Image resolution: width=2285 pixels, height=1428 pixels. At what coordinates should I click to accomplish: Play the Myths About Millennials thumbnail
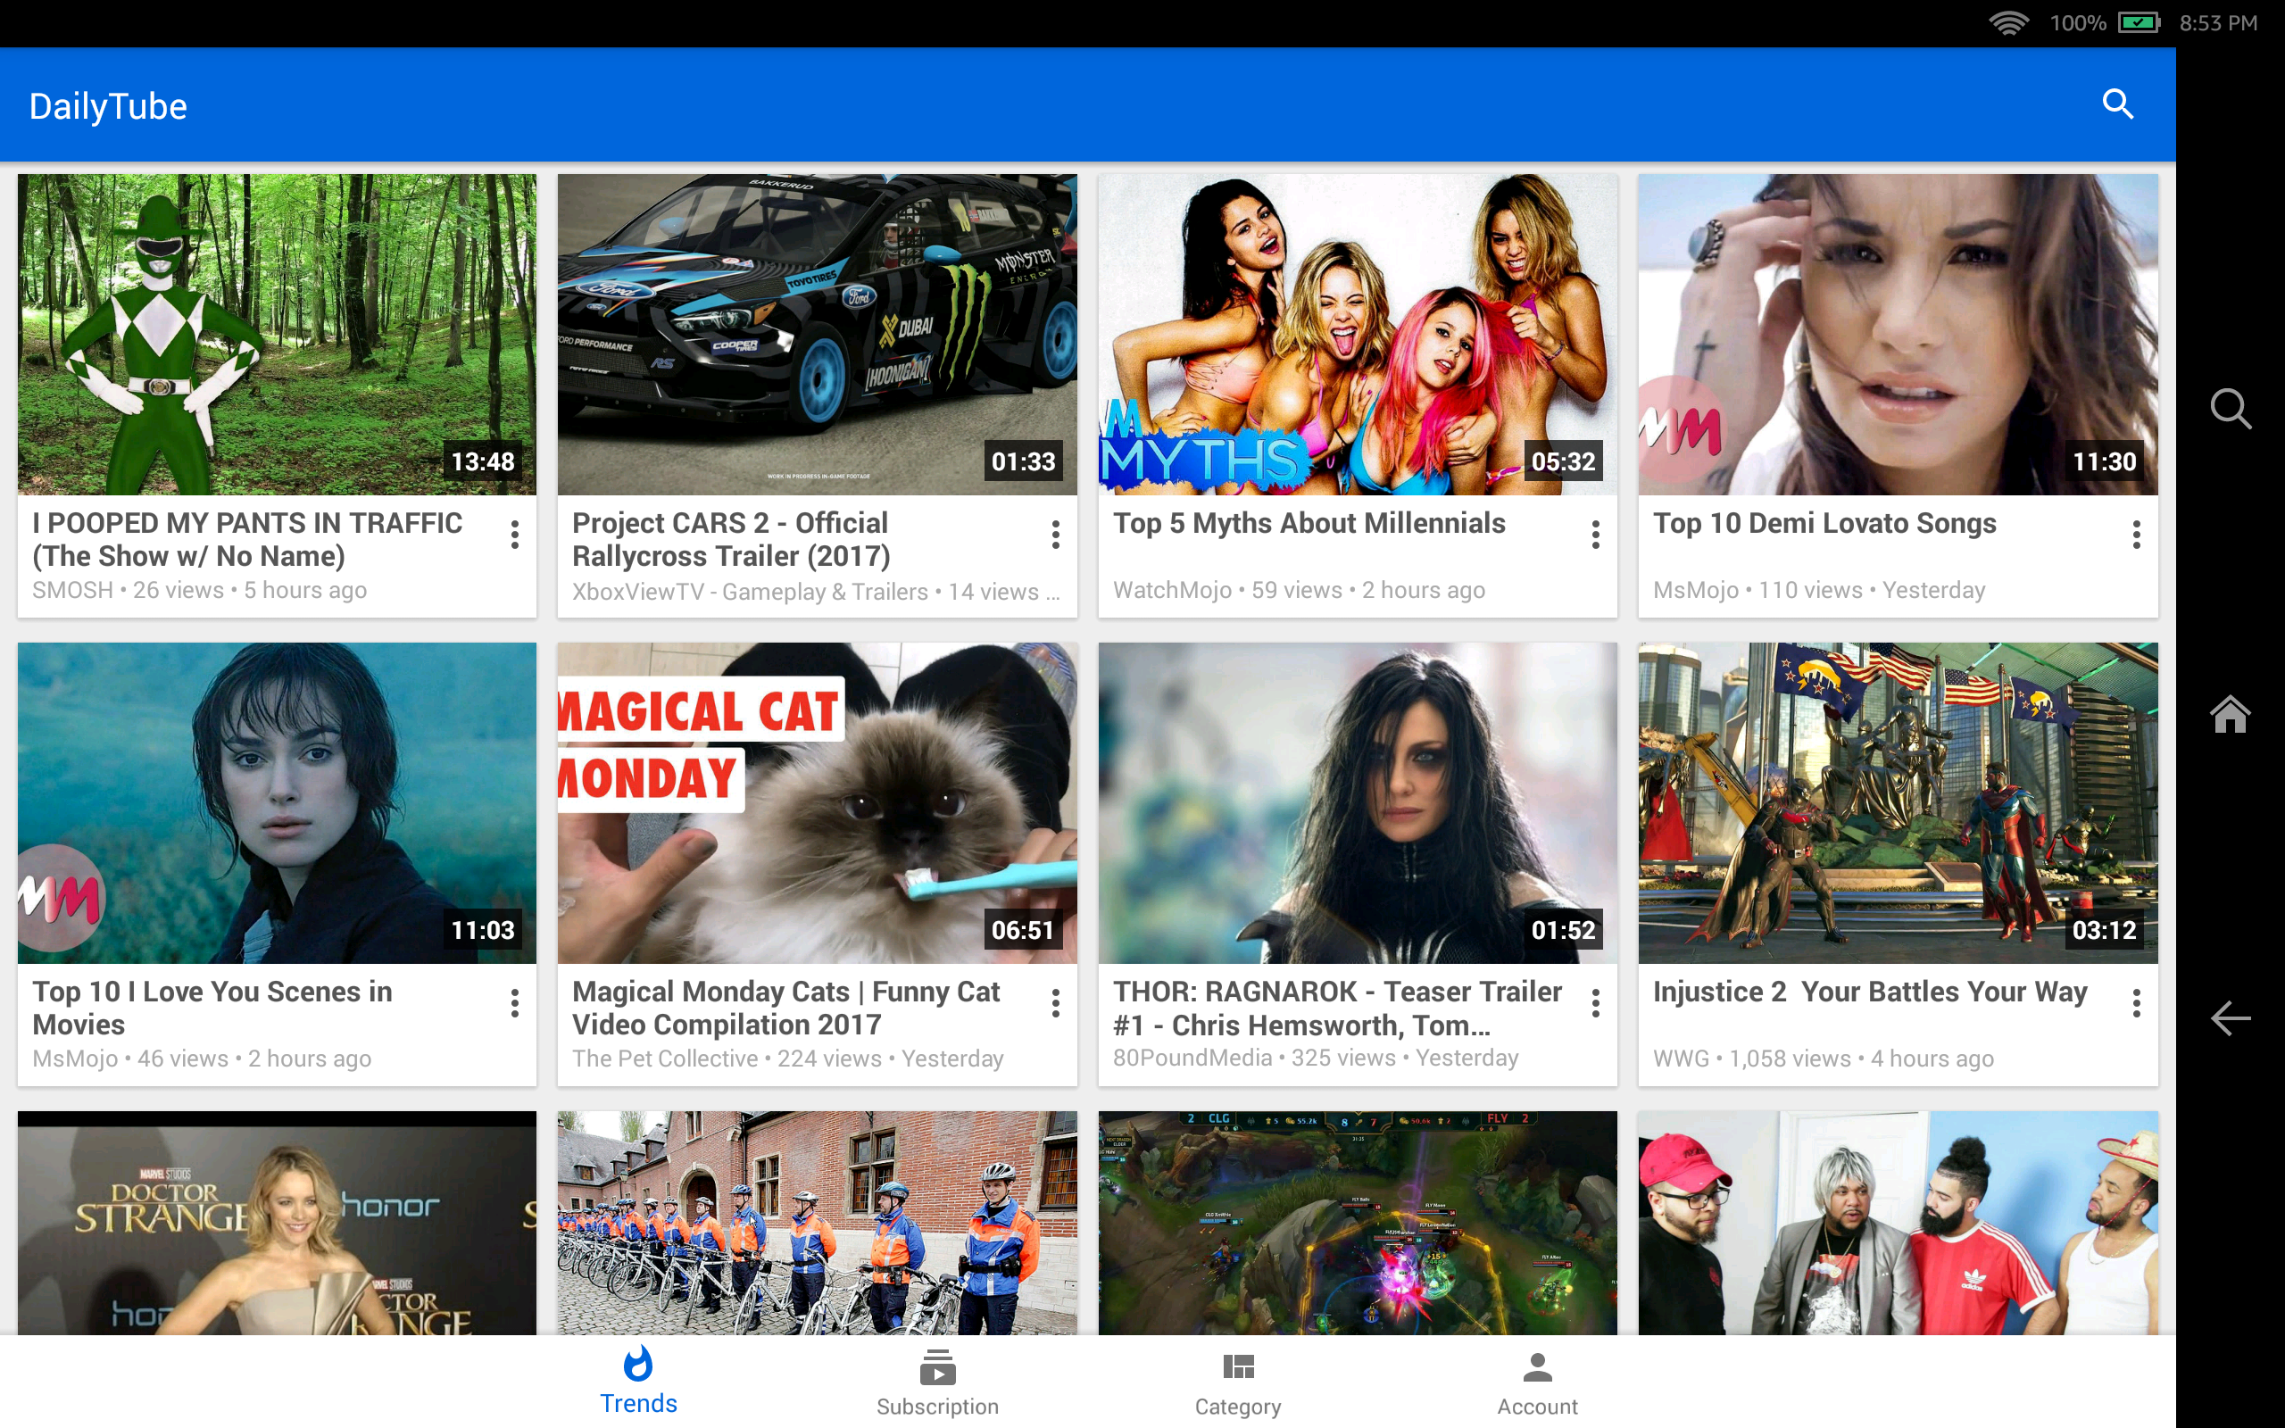point(1358,334)
